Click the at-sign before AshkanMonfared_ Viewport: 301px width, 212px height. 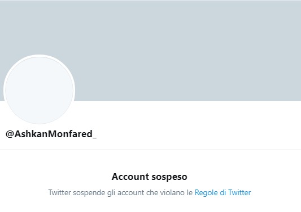pos(10,134)
